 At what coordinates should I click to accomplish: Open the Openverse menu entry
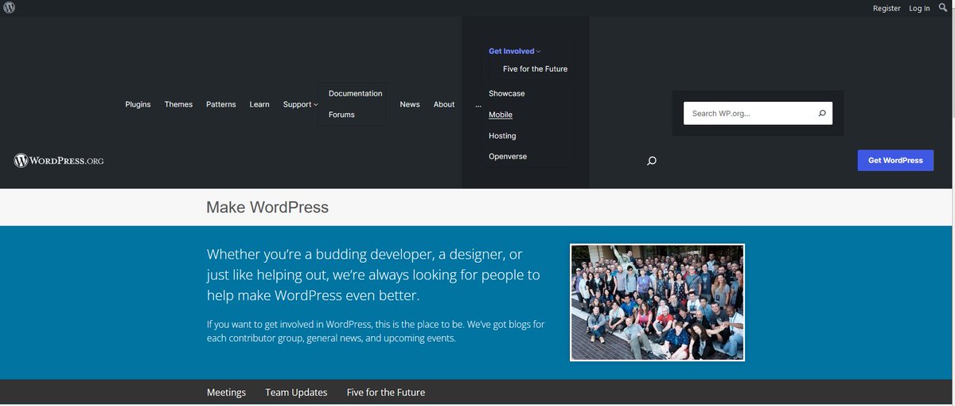(x=508, y=157)
